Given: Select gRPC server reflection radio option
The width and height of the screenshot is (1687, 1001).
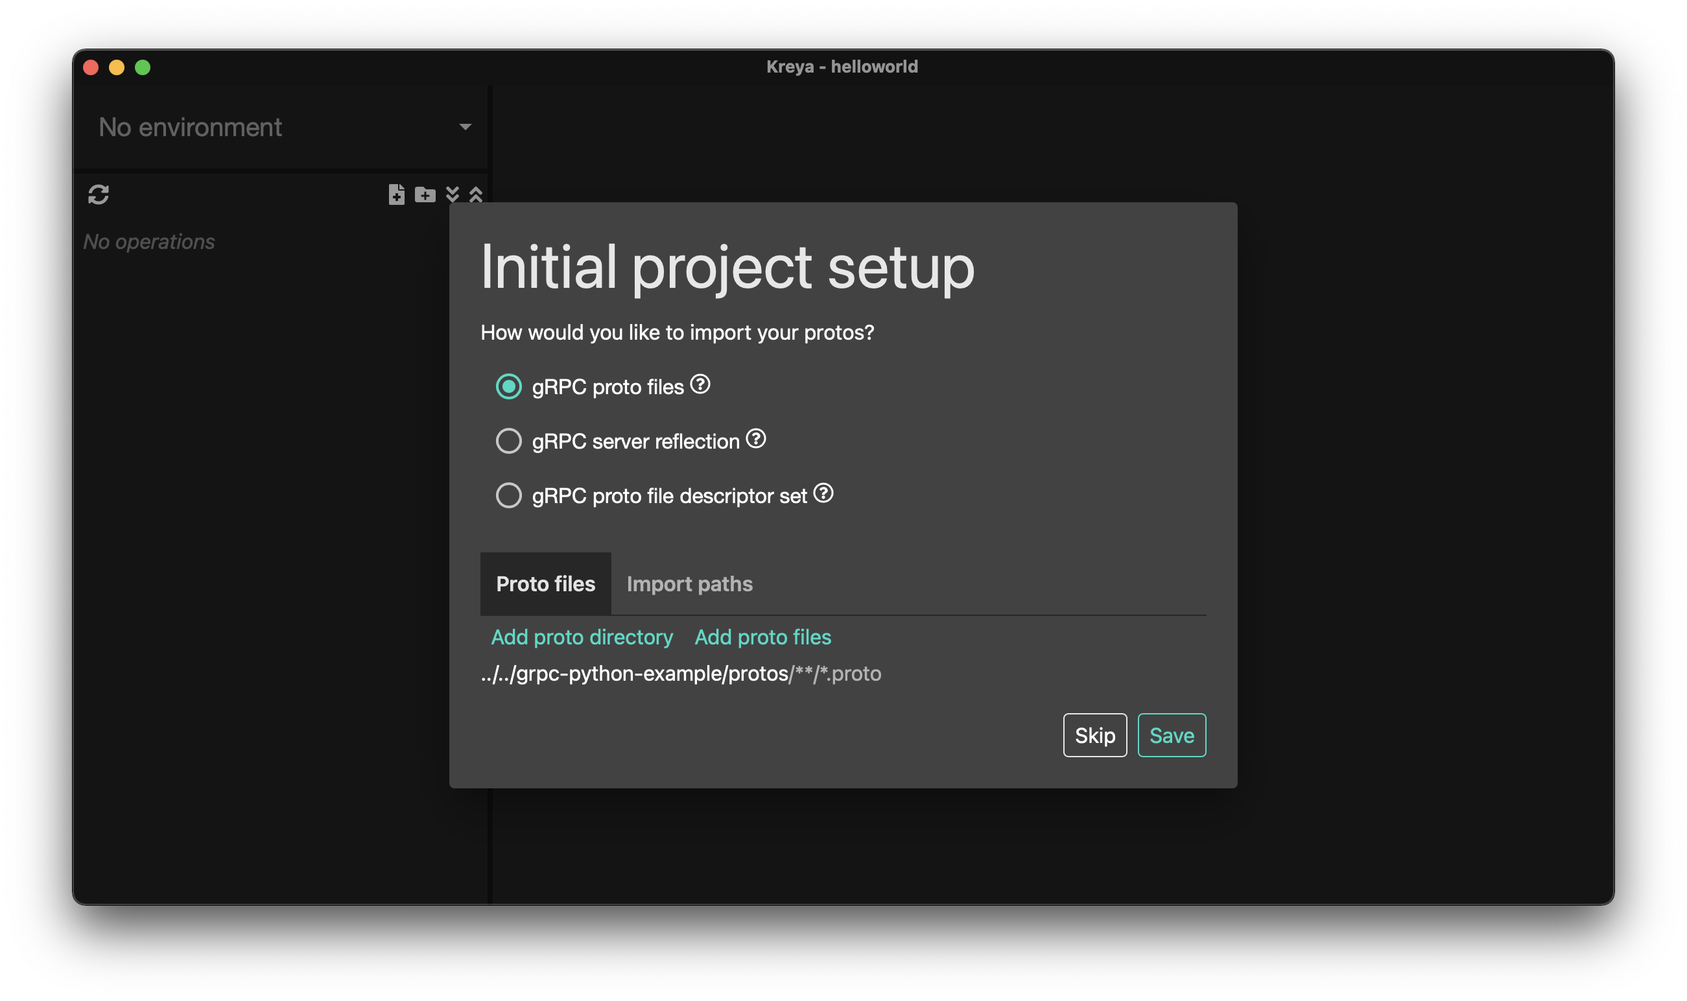Looking at the screenshot, I should (508, 441).
